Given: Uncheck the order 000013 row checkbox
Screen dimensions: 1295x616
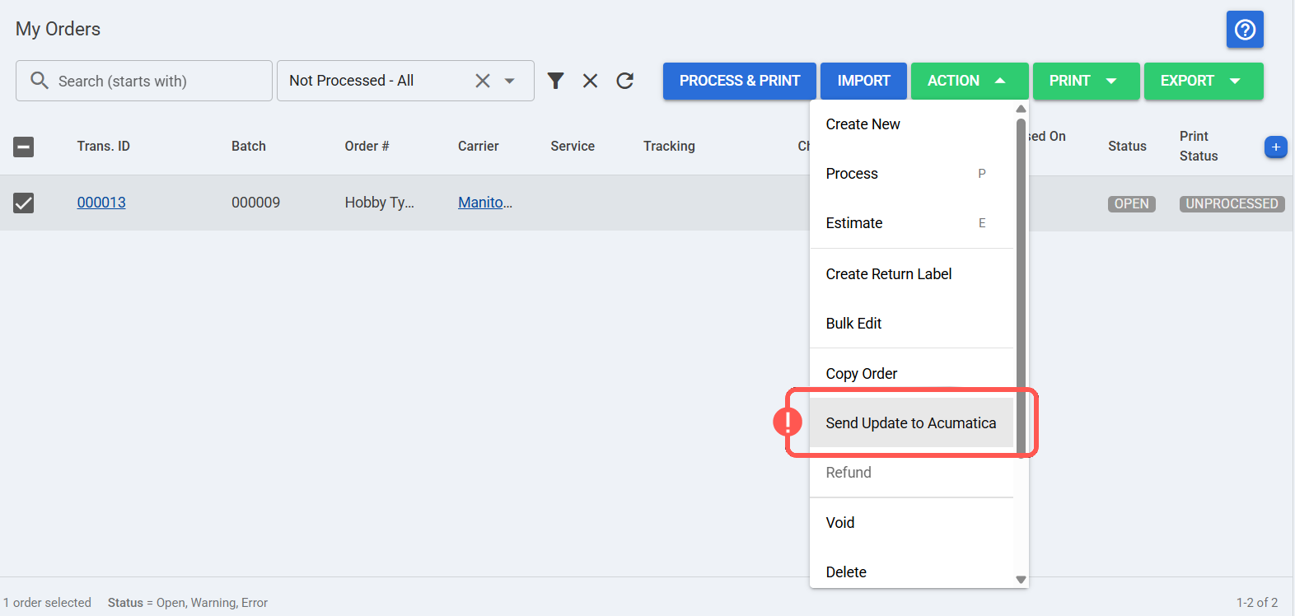Looking at the screenshot, I should point(24,203).
